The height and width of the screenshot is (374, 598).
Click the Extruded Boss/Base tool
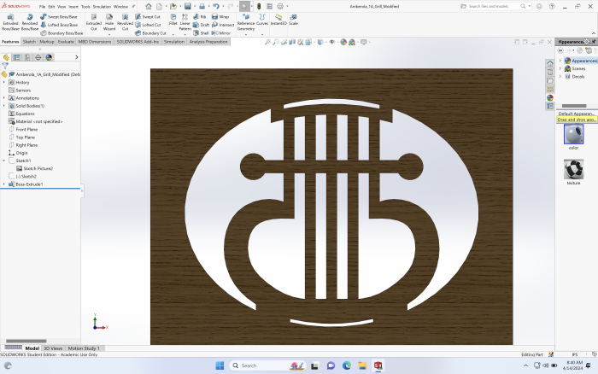[10, 22]
